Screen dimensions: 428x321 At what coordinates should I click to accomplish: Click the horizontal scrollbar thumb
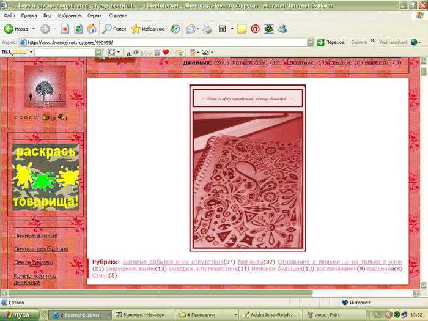(x=160, y=293)
